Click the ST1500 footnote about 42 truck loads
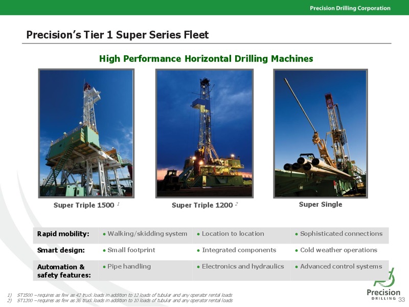Viewport: 409px width, 307px height. (x=120, y=295)
